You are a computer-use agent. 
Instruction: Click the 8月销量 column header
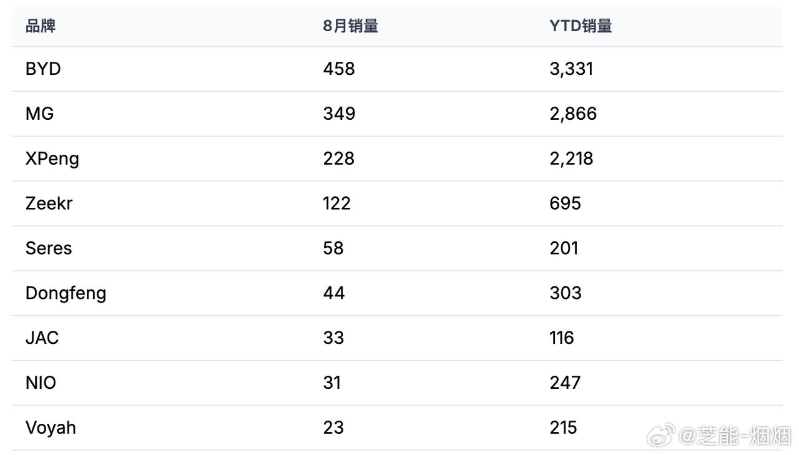(351, 26)
